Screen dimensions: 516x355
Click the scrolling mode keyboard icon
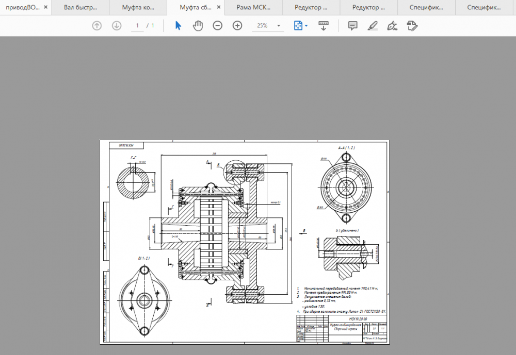pyautogui.click(x=324, y=26)
